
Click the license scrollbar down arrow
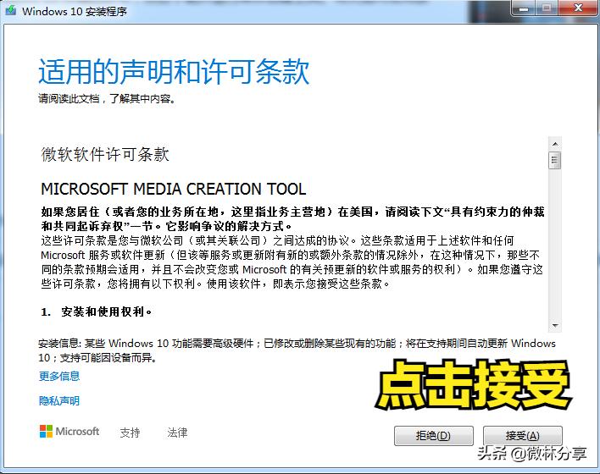pos(555,325)
